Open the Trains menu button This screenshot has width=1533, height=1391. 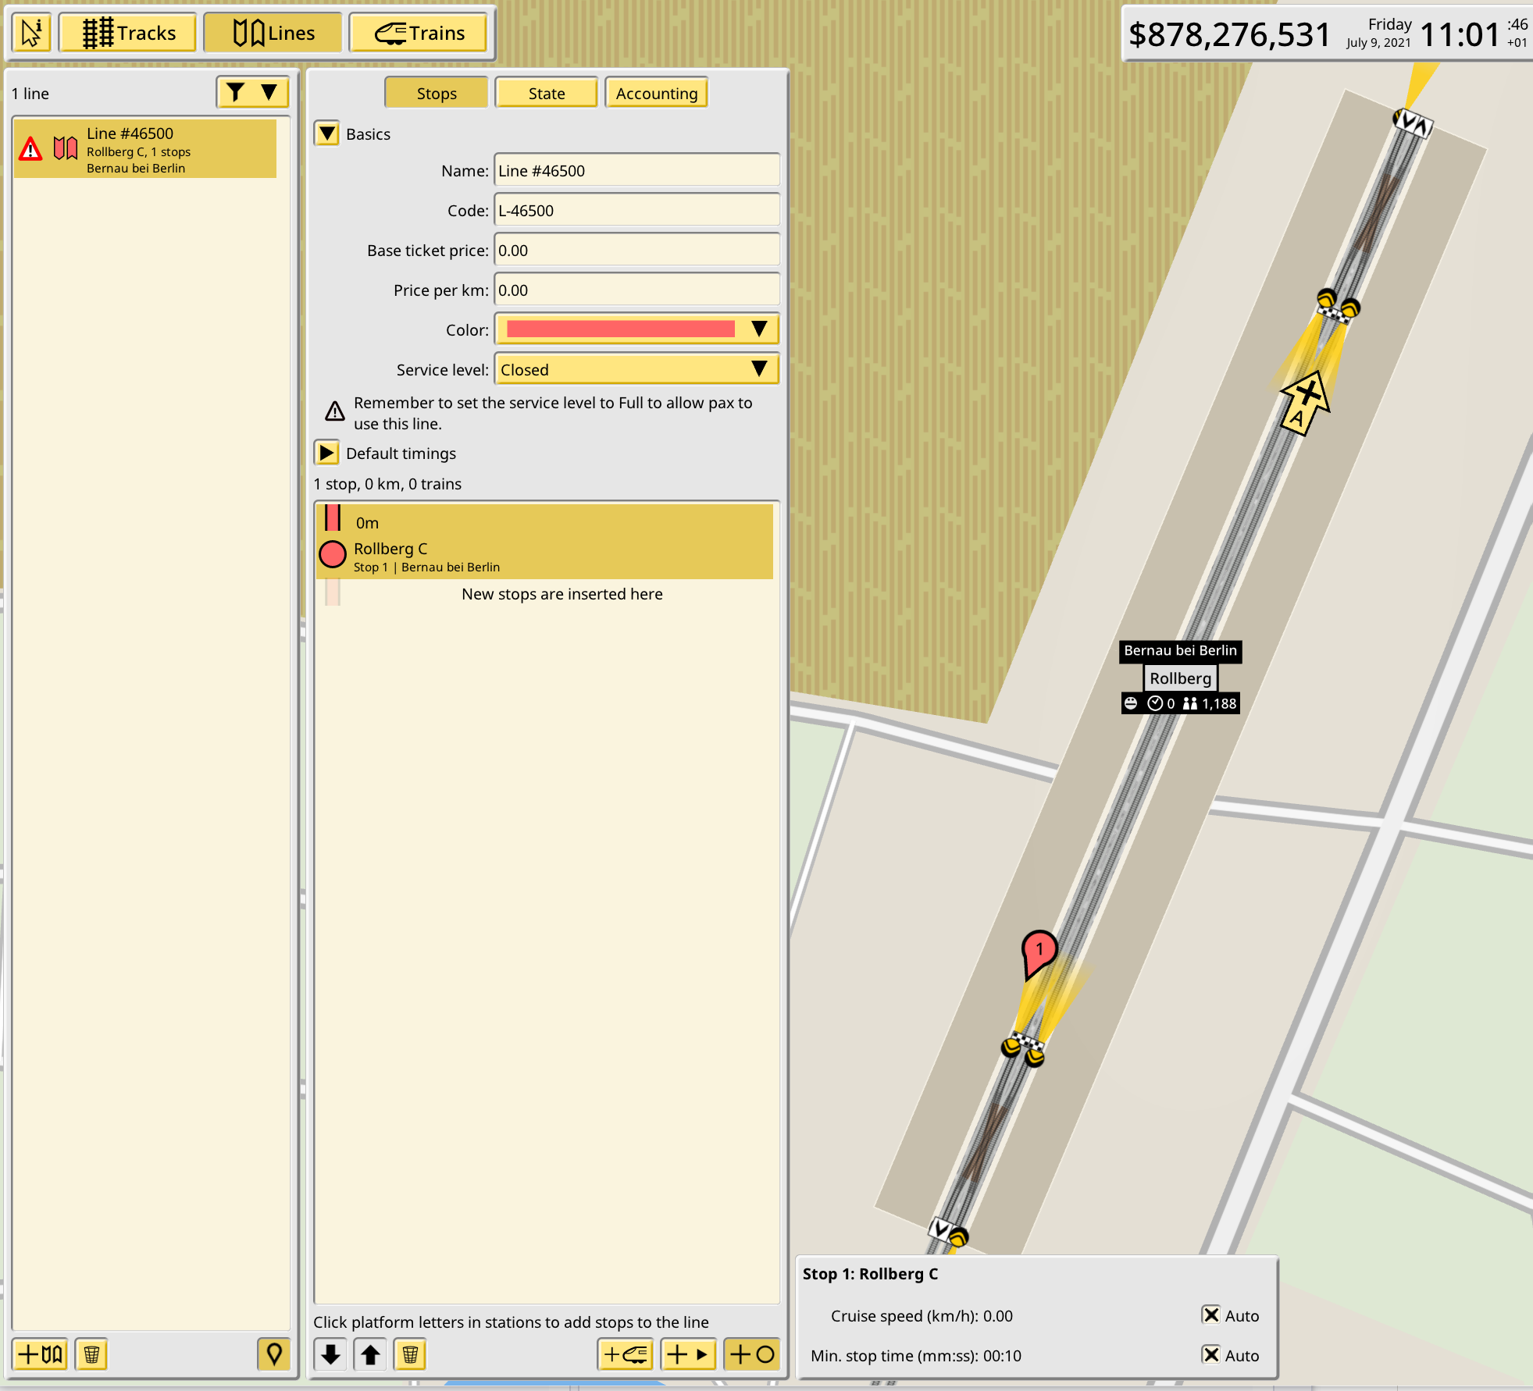click(419, 33)
